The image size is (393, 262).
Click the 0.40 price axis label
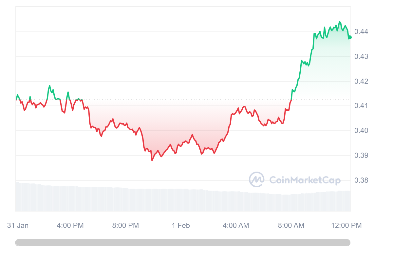click(x=361, y=131)
